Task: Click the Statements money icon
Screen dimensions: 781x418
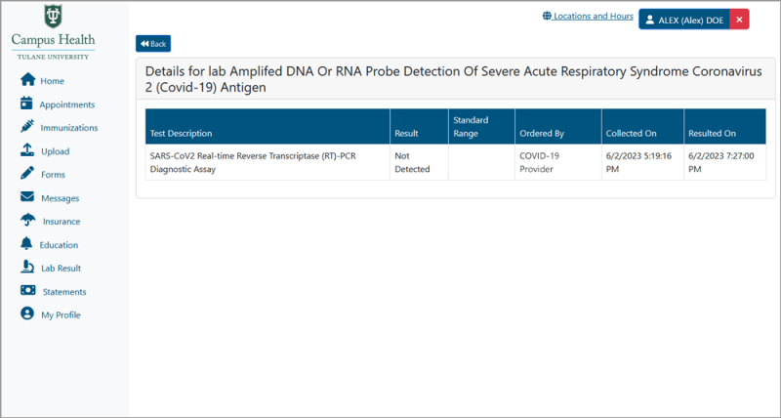Action: [x=28, y=290]
